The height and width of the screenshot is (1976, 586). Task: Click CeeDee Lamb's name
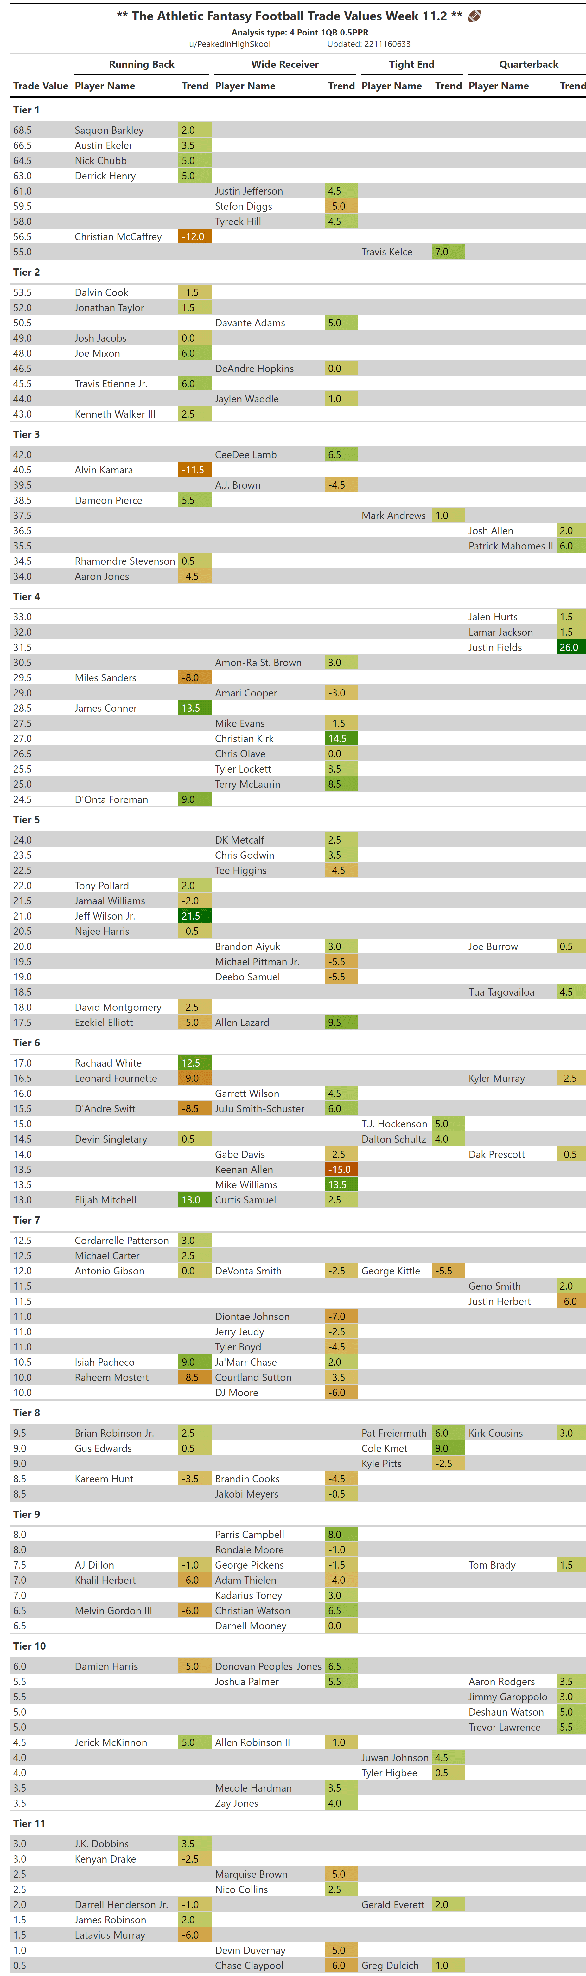tap(245, 455)
